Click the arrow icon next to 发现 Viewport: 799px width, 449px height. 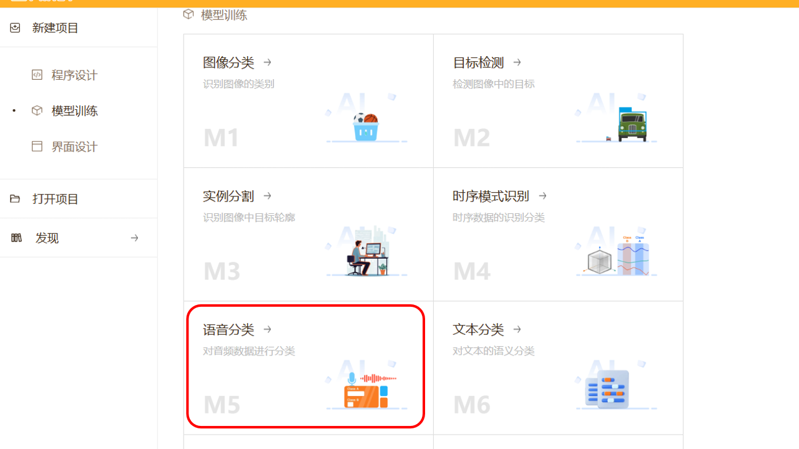click(x=134, y=238)
